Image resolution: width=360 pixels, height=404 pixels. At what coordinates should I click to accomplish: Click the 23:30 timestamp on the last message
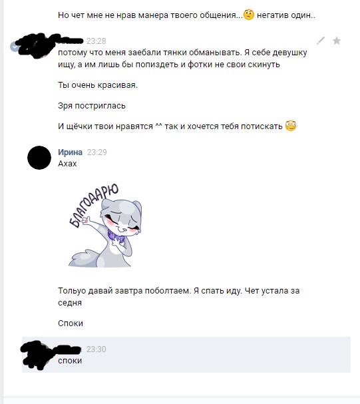pos(96,349)
